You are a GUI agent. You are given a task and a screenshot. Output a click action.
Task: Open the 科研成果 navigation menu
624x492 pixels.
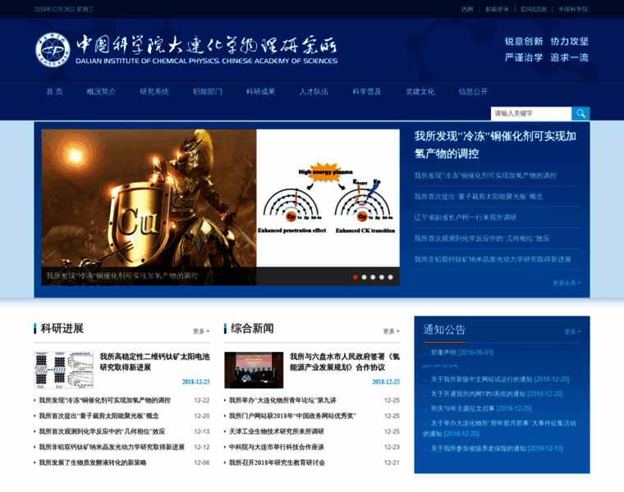tap(260, 91)
